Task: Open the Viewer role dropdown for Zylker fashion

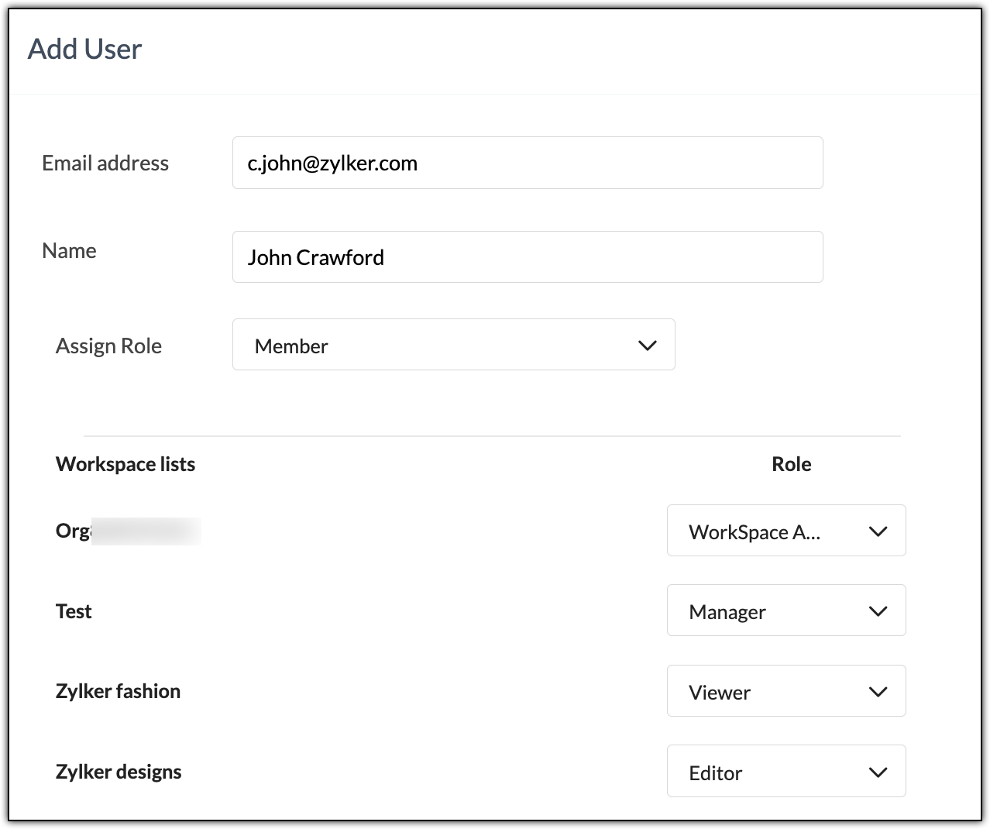Action: (786, 691)
